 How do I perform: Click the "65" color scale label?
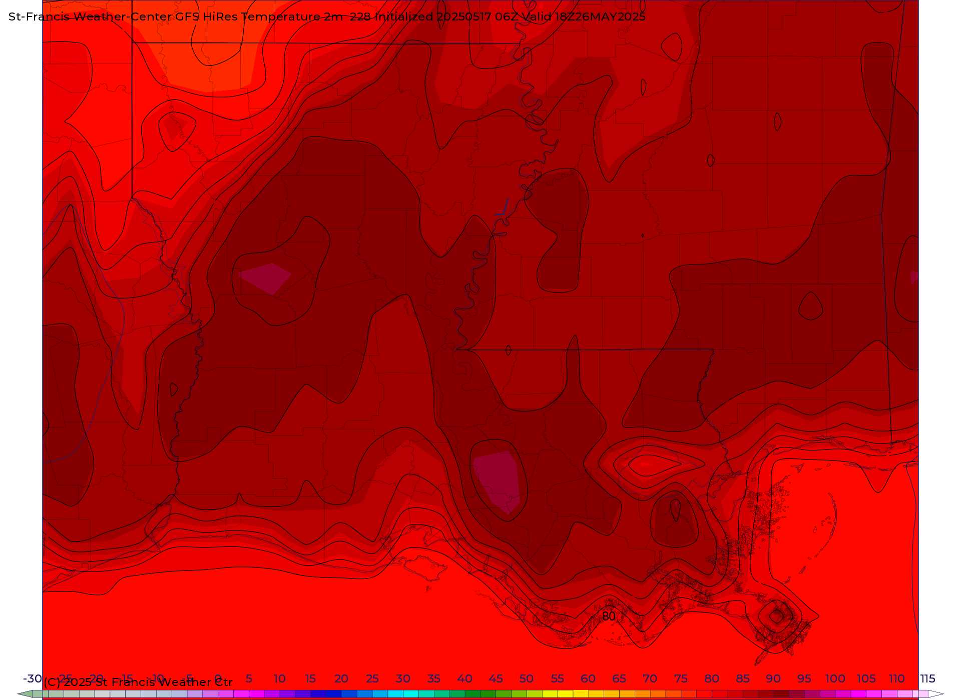[619, 678]
